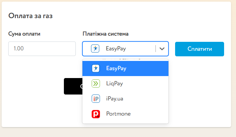Click the green LiqPay arrows icon
Image resolution: width=236 pixels, height=137 pixels.
96,84
